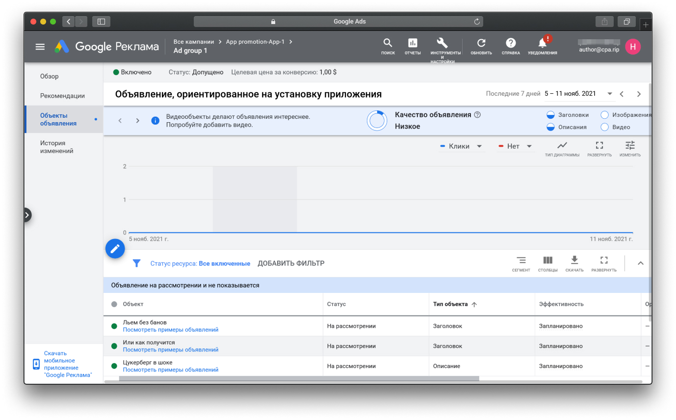This screenshot has height=420, width=676.
Task: Click Развернуть expand icon above chart
Action: click(x=599, y=149)
